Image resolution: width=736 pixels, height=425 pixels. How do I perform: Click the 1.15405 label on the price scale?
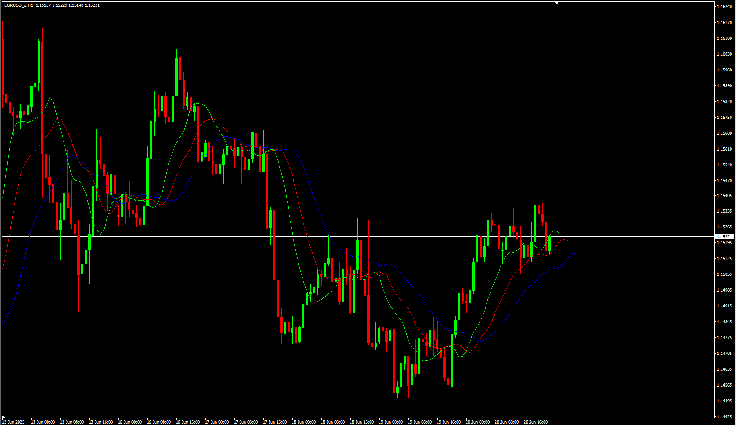(725, 196)
